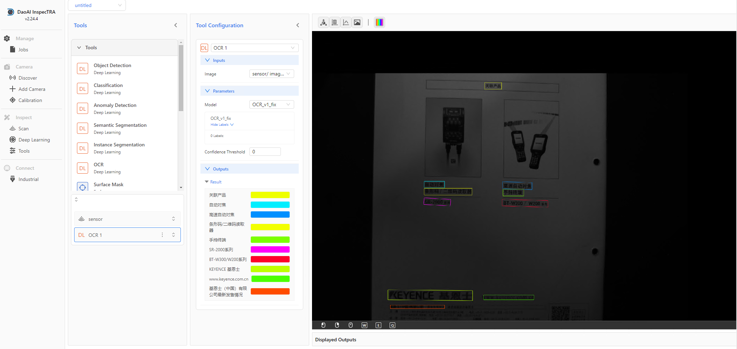Open the Discover camera page
This screenshot has width=737, height=349.
point(28,78)
